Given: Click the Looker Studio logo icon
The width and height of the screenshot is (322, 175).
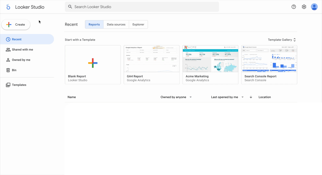Looking at the screenshot, I should point(8,7).
